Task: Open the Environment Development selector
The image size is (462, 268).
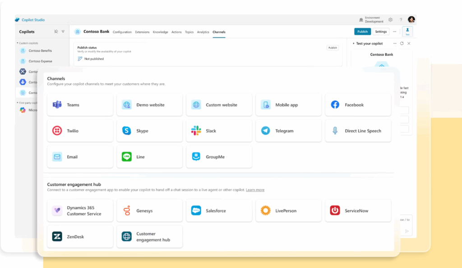Action: pyautogui.click(x=371, y=20)
